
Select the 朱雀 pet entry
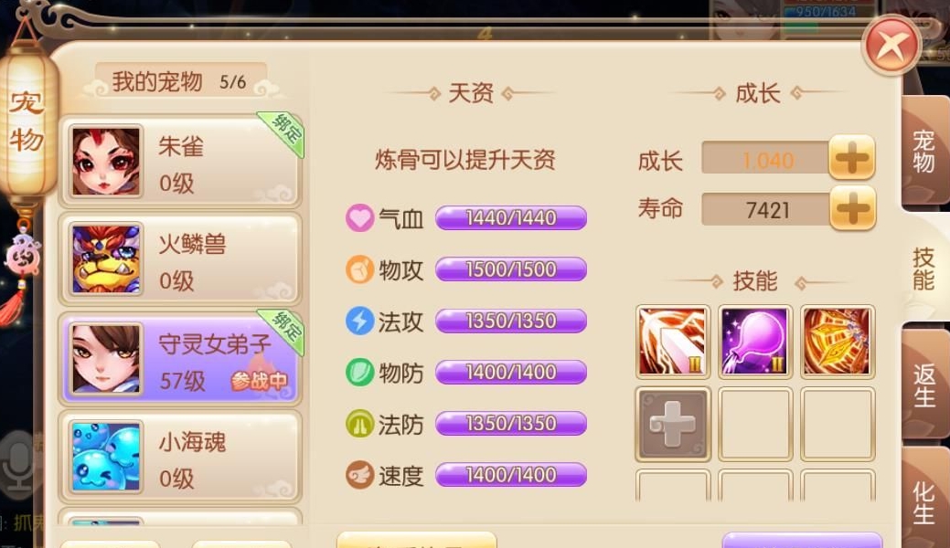click(180, 161)
